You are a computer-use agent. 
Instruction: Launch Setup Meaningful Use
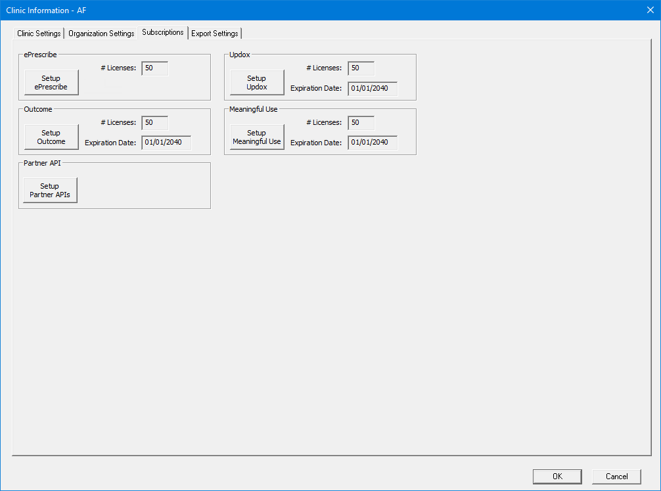(257, 137)
